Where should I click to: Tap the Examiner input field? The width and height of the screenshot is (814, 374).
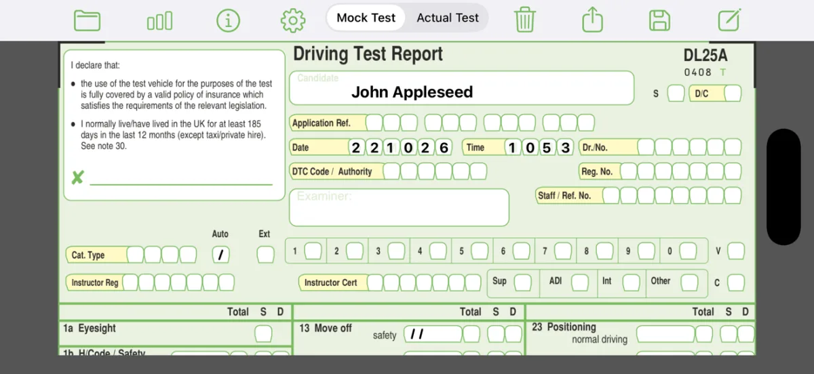(399, 207)
